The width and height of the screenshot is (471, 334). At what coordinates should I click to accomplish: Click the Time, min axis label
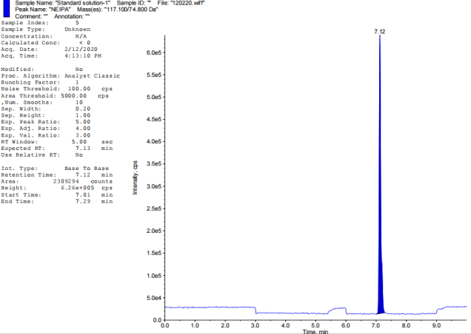pos(315,331)
